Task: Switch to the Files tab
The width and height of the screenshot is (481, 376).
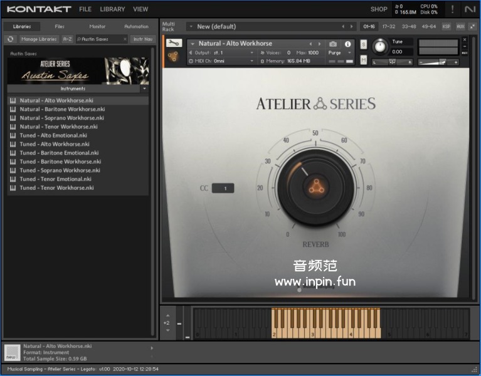Action: [60, 26]
